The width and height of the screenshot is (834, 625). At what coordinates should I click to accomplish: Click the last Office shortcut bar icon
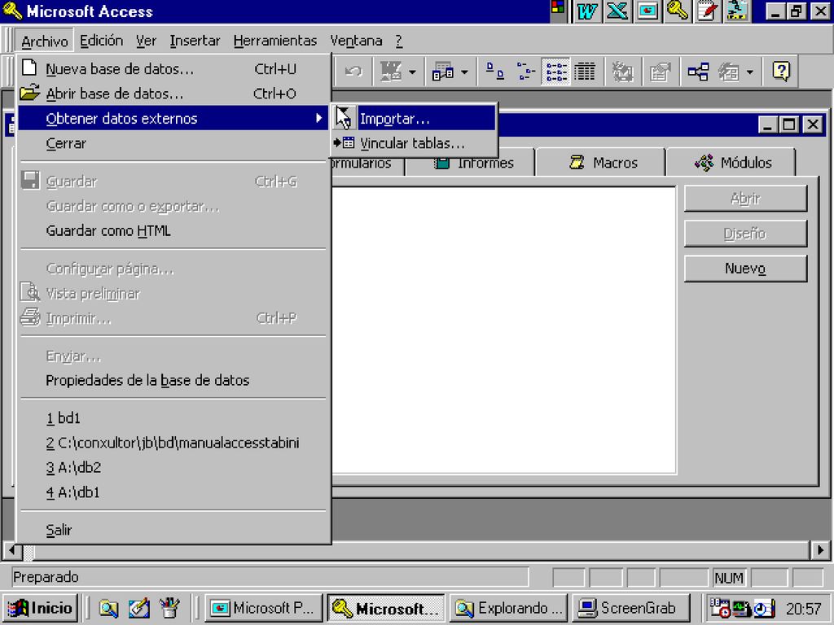point(737,11)
